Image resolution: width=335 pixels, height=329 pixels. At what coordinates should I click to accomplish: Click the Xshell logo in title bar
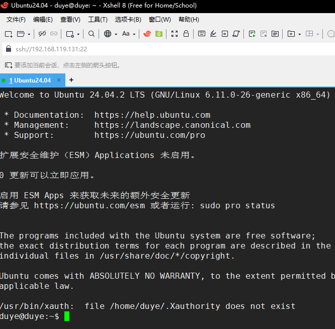tap(5, 5)
